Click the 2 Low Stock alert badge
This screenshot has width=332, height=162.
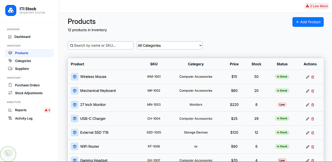(x=317, y=6)
